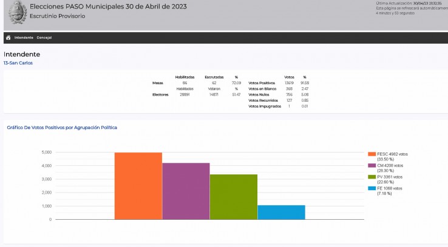Click the green PV legend swatch
Screen dimensions: 448x247
click(x=372, y=177)
